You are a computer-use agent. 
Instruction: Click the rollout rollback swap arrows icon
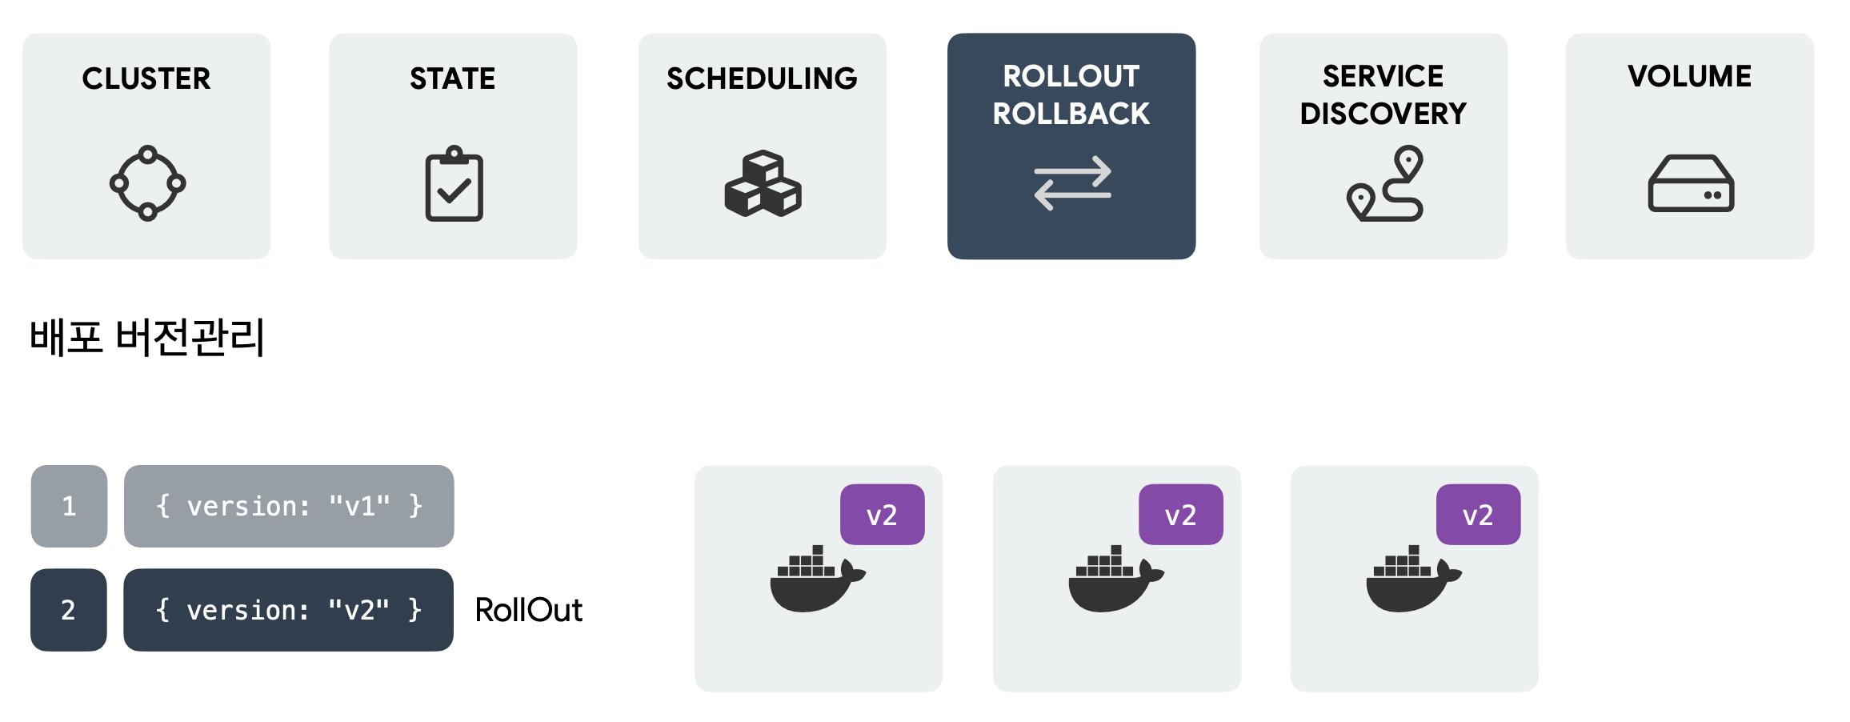click(1072, 183)
